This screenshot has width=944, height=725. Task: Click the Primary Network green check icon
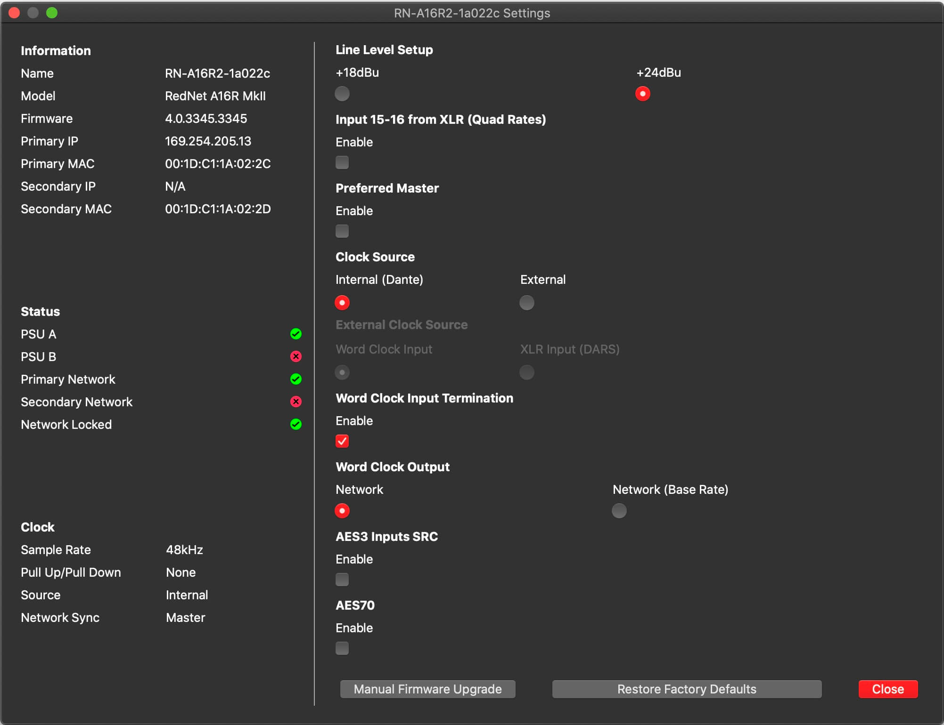point(296,379)
